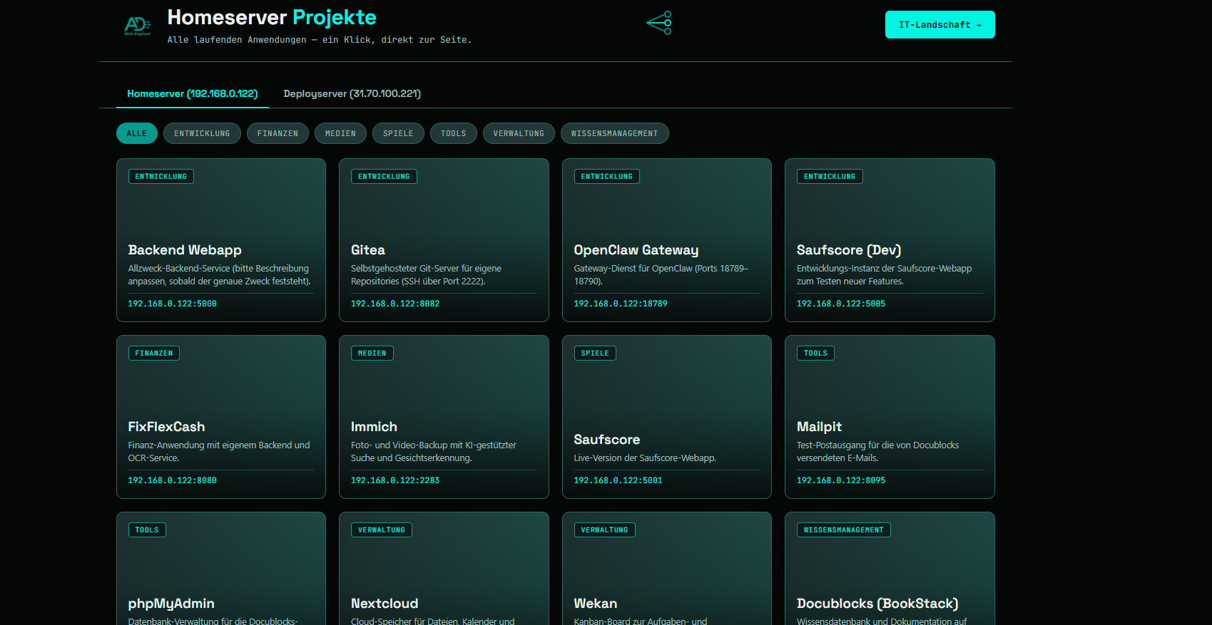Open the Gitea project card

(444, 240)
